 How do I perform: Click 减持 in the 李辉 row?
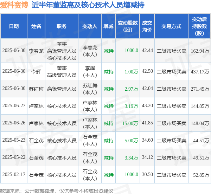click(x=109, y=72)
